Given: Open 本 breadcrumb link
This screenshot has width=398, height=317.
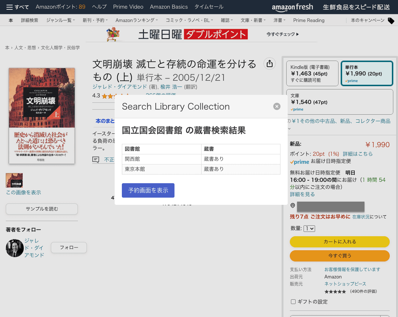Looking at the screenshot, I should coord(7,48).
